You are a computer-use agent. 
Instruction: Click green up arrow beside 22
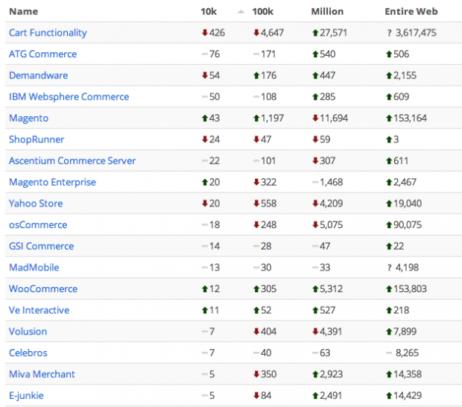point(389,246)
